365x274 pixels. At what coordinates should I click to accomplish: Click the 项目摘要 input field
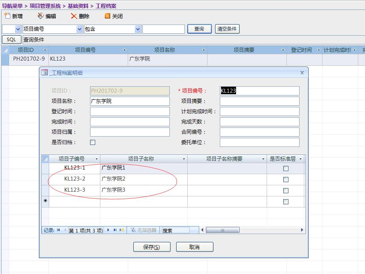coord(259,101)
